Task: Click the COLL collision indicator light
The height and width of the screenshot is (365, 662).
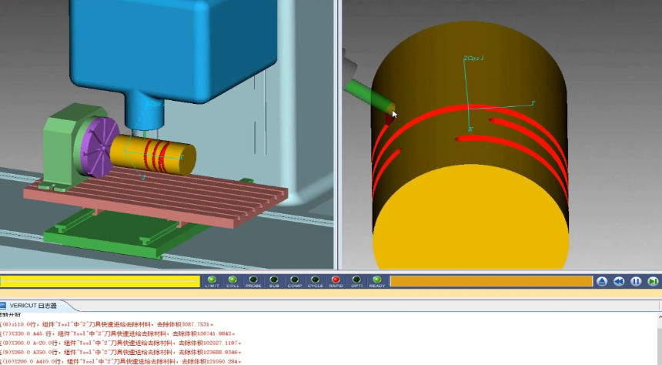Action: click(x=232, y=280)
